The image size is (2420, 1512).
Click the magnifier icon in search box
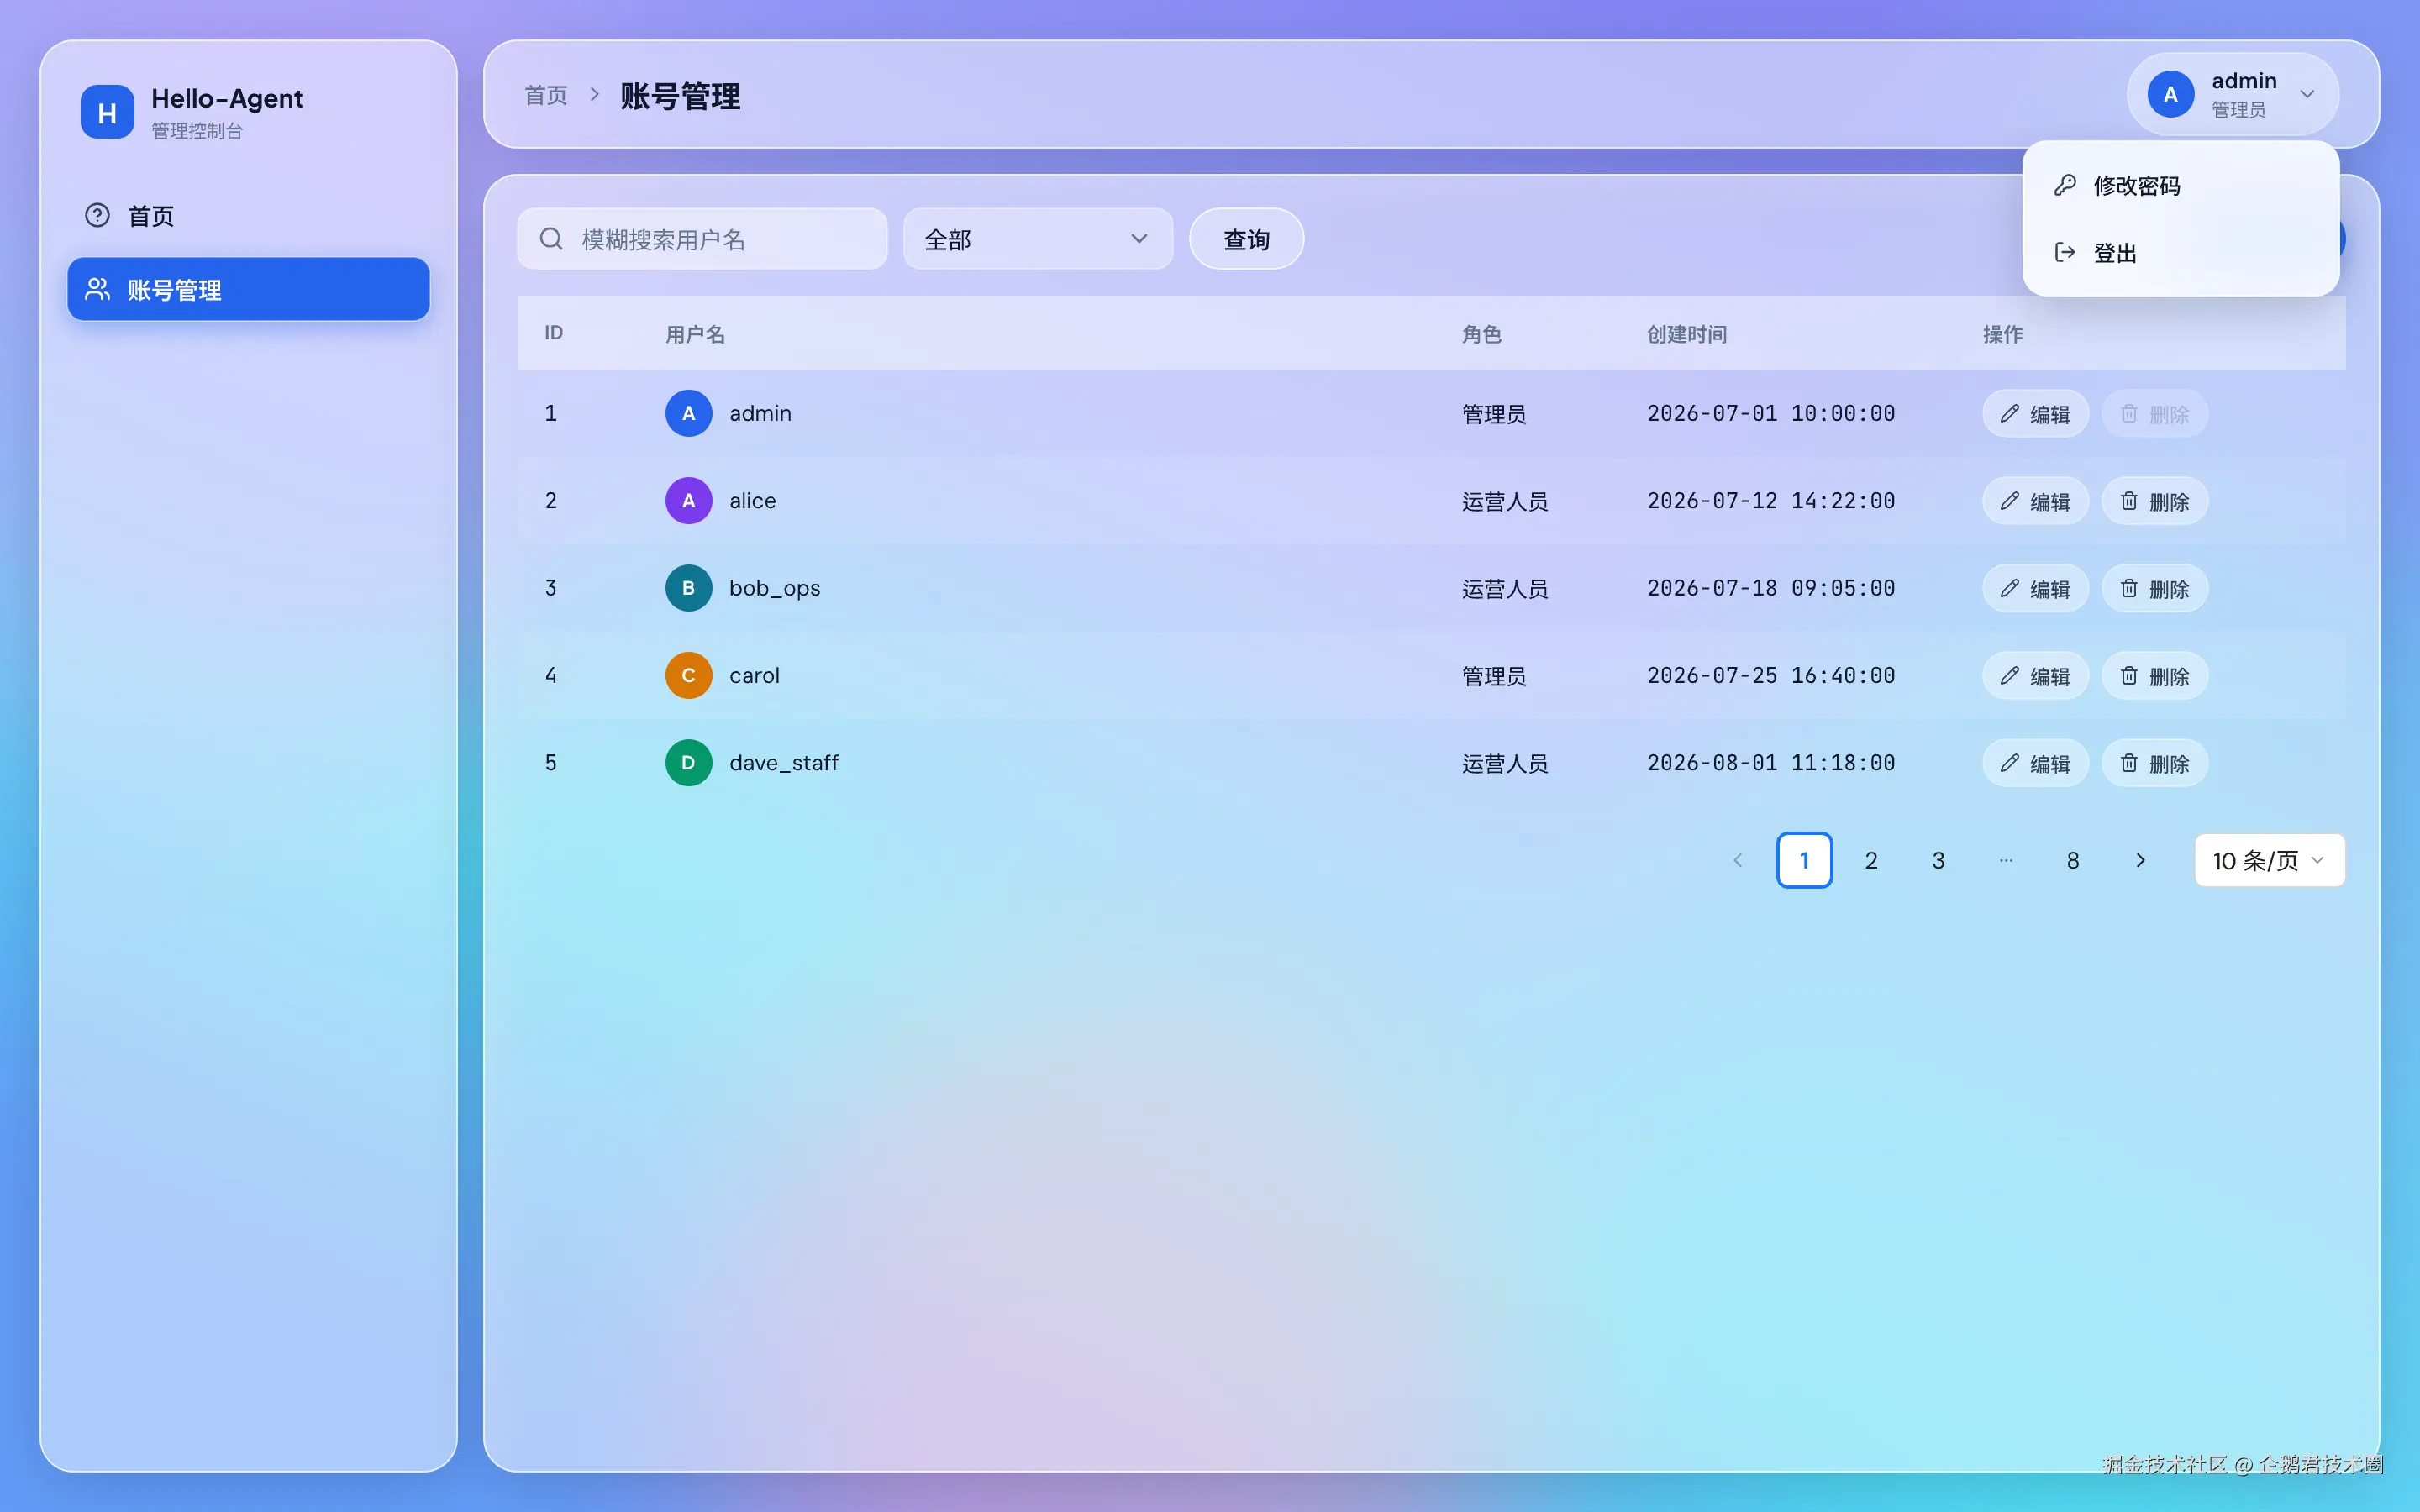pos(551,239)
